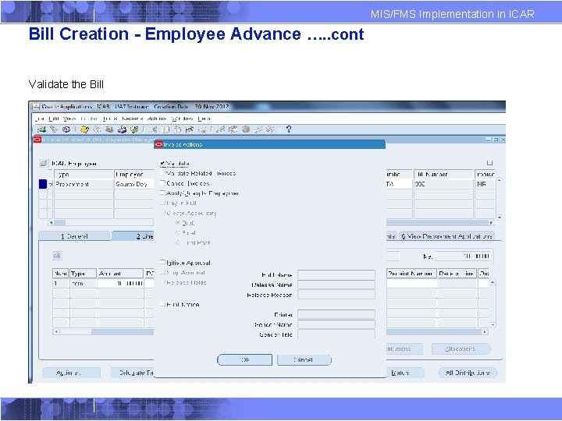This screenshot has width=562, height=421.
Task: Click the Folder Tools toolbar icon
Action: click(270, 129)
